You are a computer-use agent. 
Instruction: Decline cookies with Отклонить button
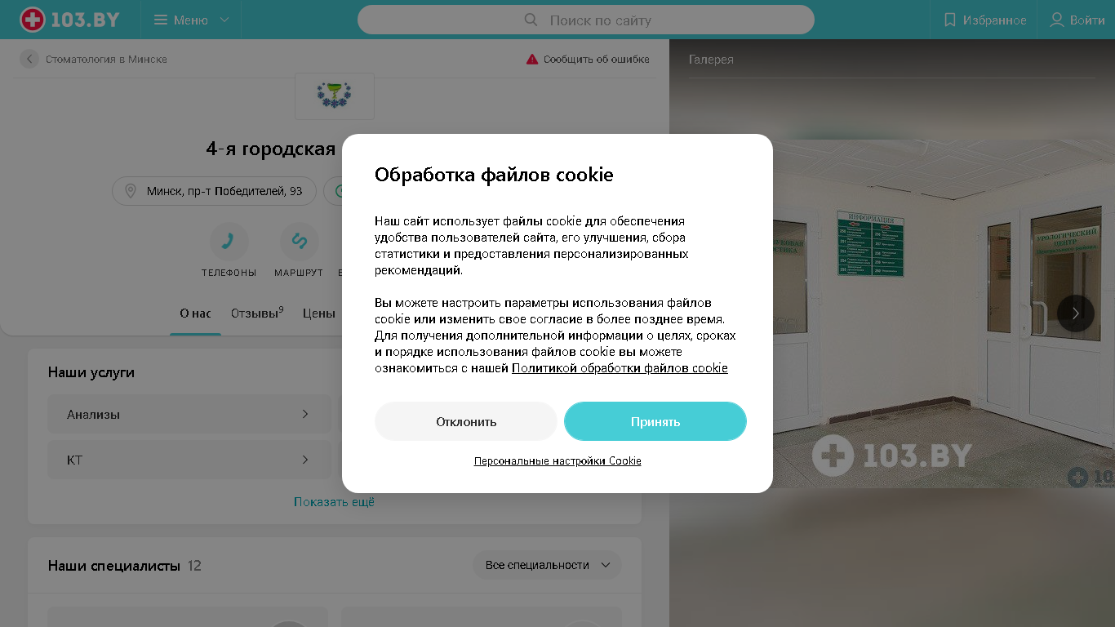click(466, 421)
